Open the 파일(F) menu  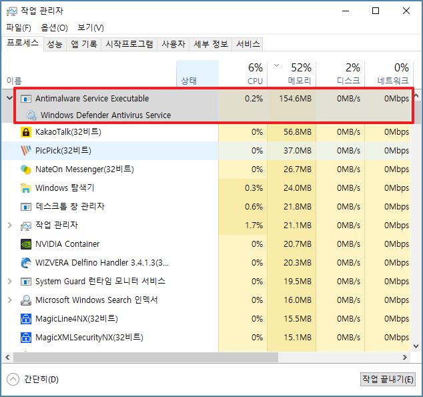pos(19,27)
